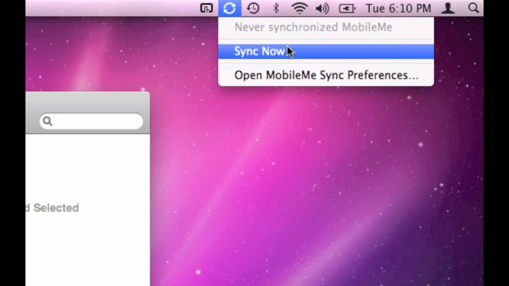
Task: Open MobileMe Sync Preferences
Action: [326, 75]
